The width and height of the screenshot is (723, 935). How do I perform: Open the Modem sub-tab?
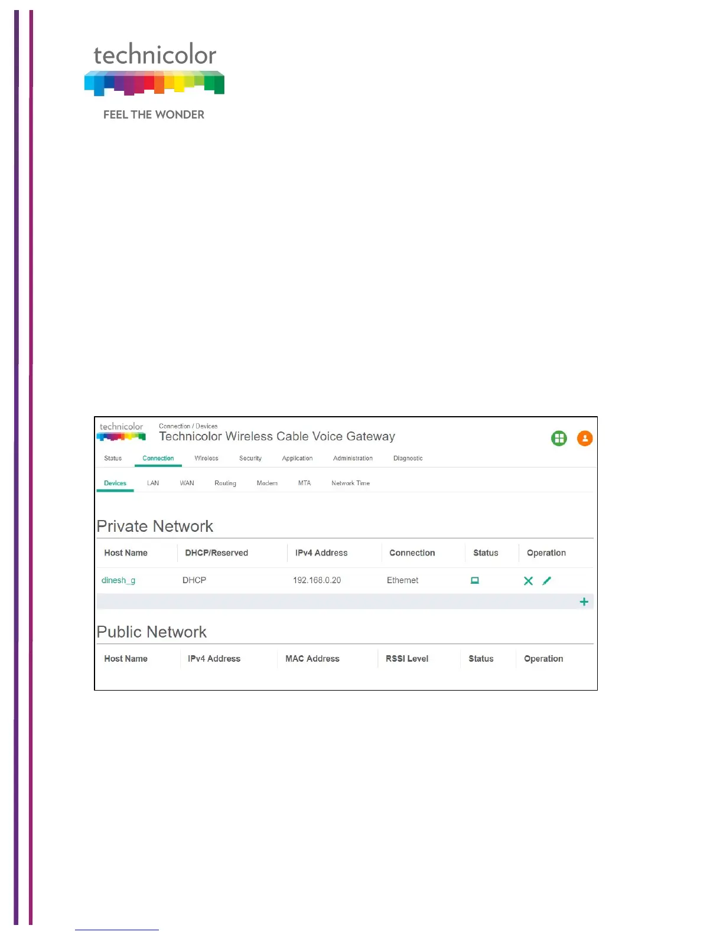point(267,483)
